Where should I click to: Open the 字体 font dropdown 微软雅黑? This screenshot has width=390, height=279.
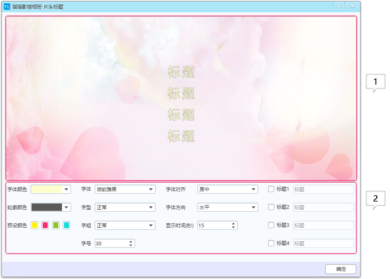click(x=125, y=189)
